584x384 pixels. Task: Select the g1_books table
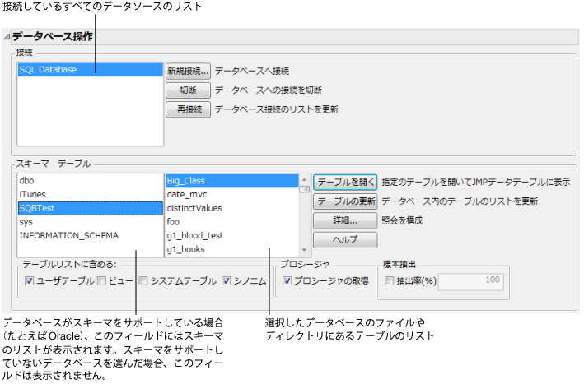tap(231, 249)
